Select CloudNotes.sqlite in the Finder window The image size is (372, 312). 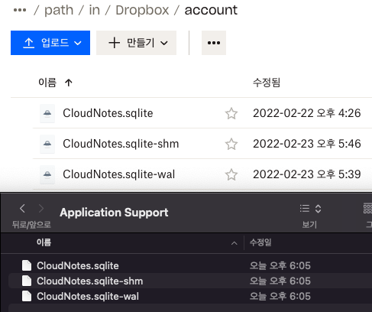[x=78, y=265]
